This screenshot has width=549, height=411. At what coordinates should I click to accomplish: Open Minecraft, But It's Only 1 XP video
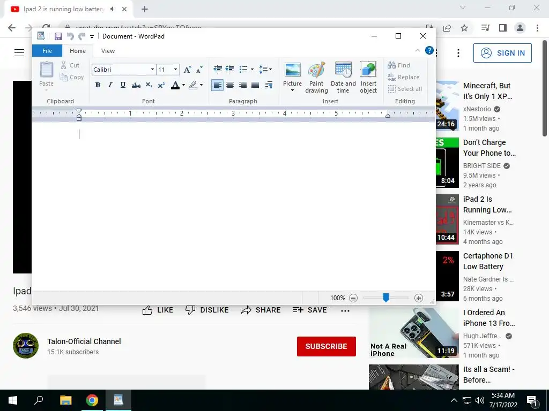point(487,91)
